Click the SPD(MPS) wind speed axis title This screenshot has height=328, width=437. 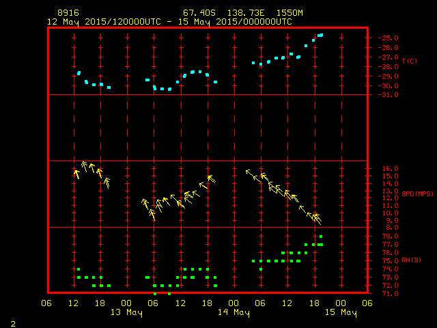(x=417, y=193)
